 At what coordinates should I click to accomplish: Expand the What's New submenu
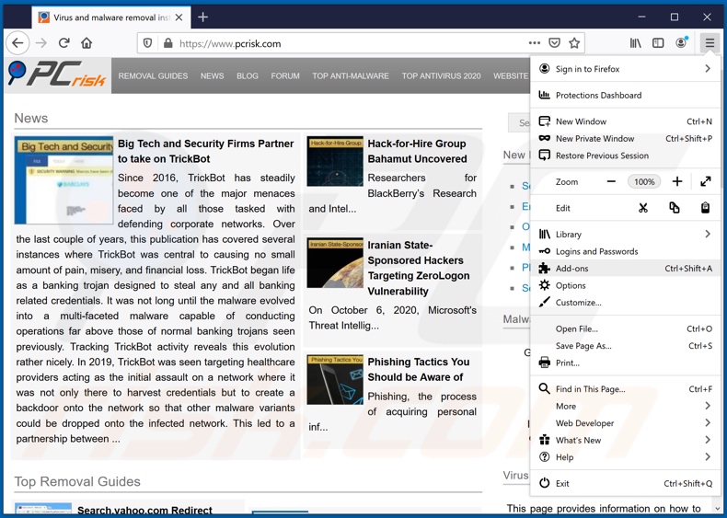(x=625, y=440)
